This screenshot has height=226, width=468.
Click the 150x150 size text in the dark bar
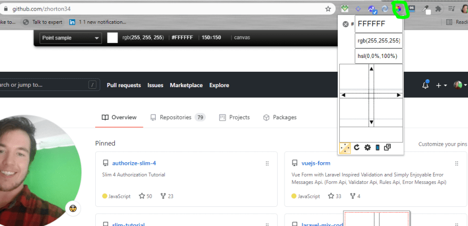[211, 38]
